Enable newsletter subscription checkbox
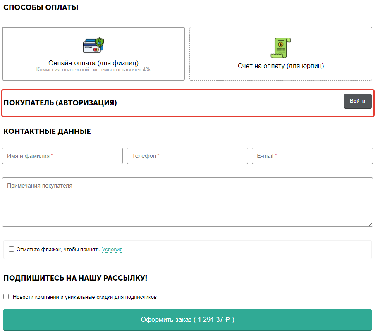Image resolution: width=378 pixels, height=331 pixels. 6,297
